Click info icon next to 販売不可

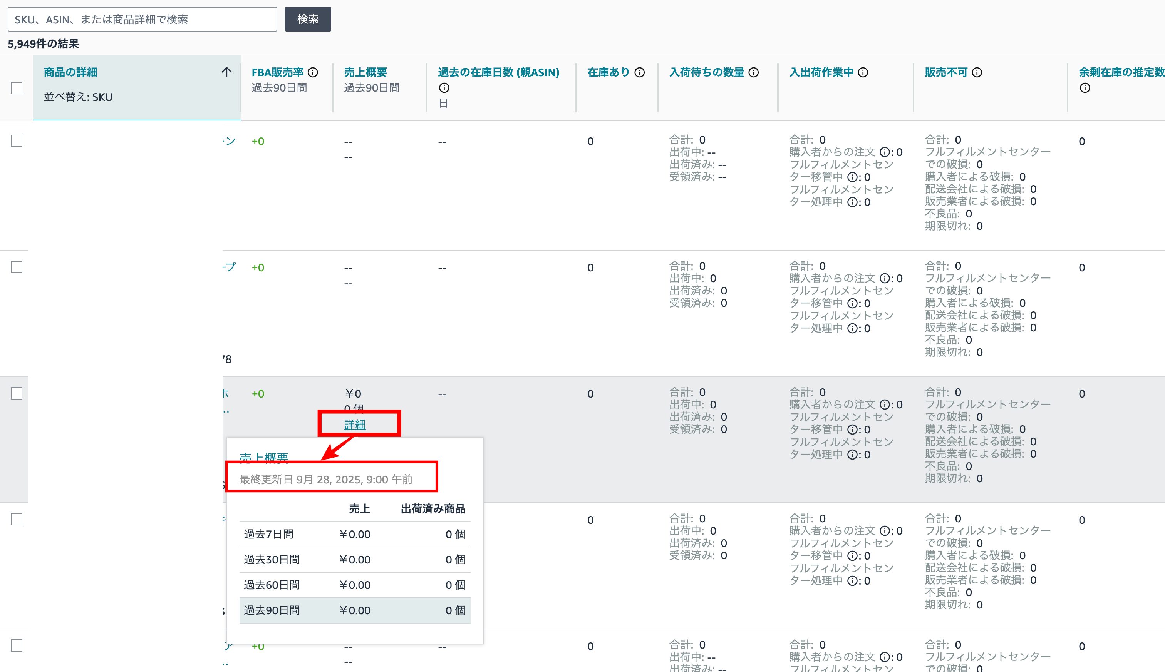point(977,72)
